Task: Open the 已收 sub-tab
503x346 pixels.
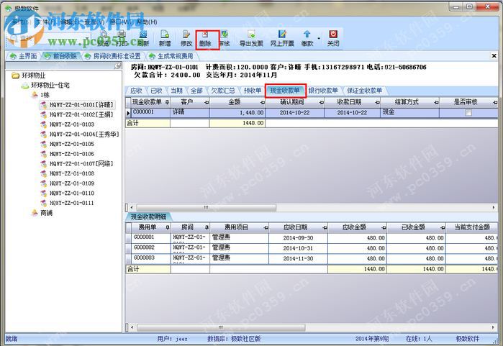Action: click(x=156, y=91)
